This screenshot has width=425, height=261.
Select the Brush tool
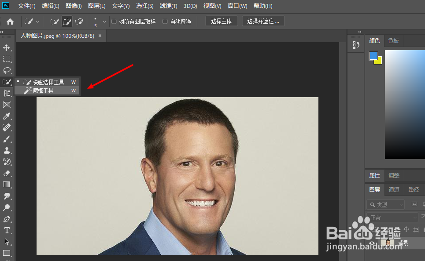tap(7, 139)
